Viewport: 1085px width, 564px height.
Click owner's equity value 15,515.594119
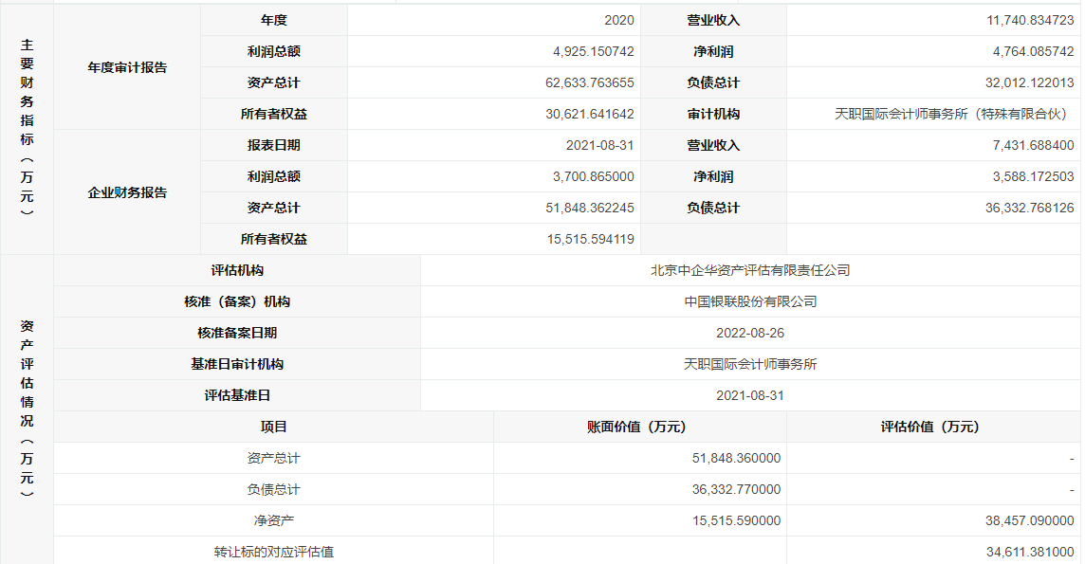(x=590, y=239)
